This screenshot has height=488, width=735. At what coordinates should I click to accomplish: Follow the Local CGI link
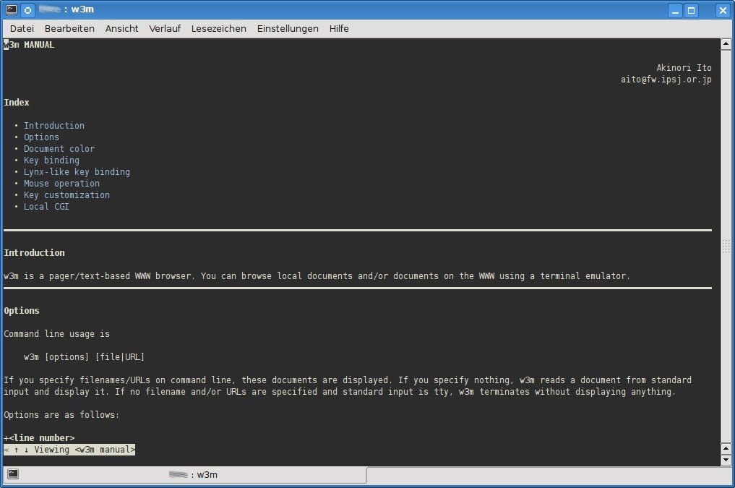pos(46,207)
